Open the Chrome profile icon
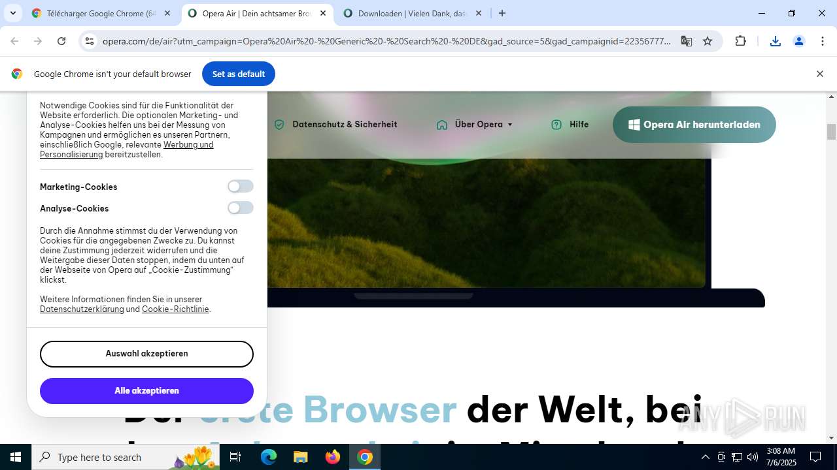The width and height of the screenshot is (837, 470). [799, 41]
